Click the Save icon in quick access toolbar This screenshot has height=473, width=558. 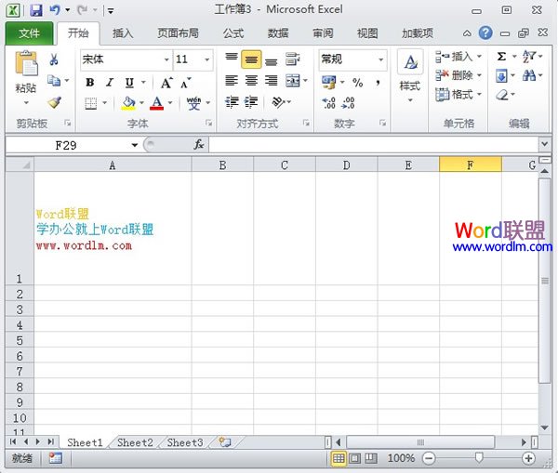36,10
